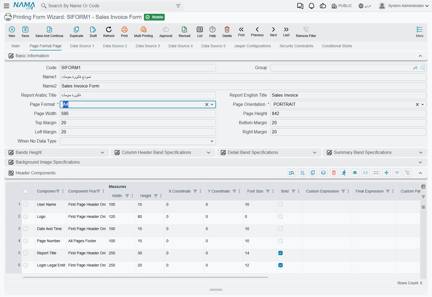Switch language to Arabic
The height and width of the screenshot is (297, 432).
click(365, 6)
